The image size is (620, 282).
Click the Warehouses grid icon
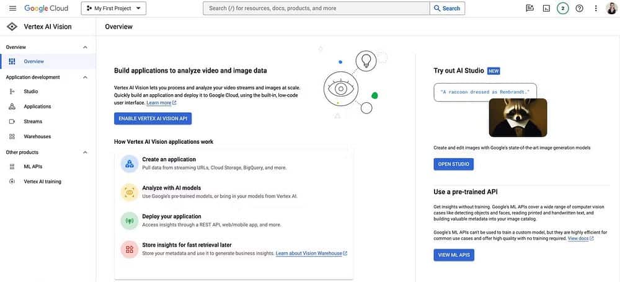coord(12,136)
